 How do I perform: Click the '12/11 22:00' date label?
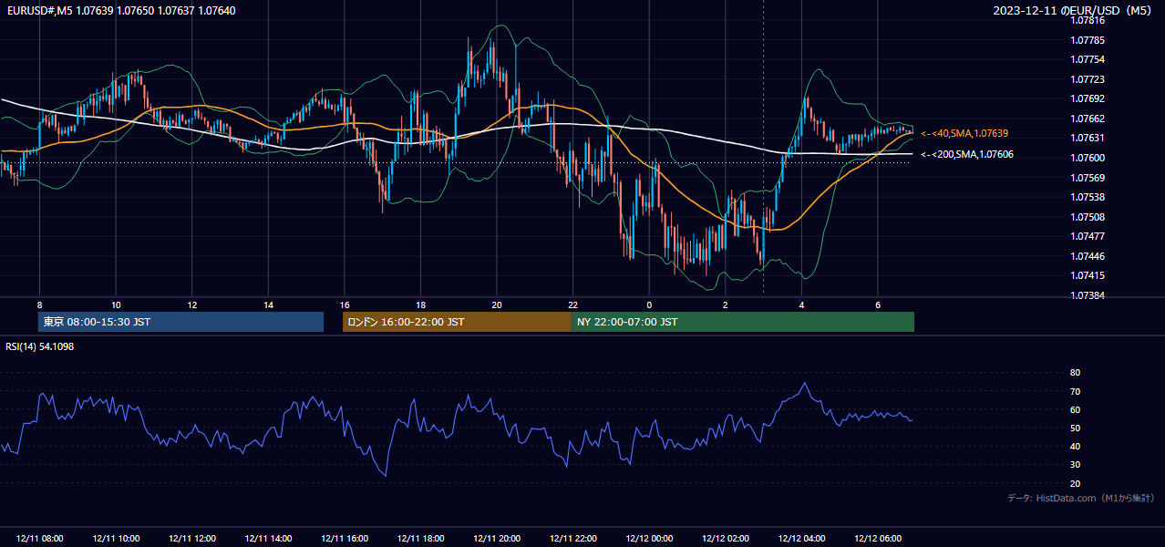pyautogui.click(x=572, y=539)
